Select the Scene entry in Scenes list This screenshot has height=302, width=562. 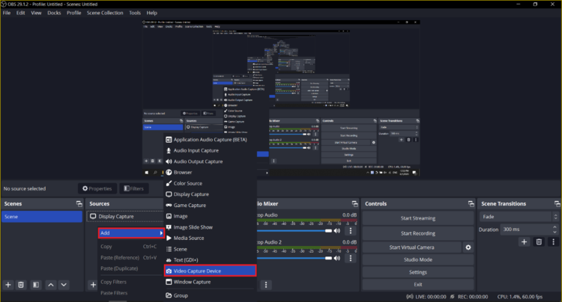click(x=42, y=217)
